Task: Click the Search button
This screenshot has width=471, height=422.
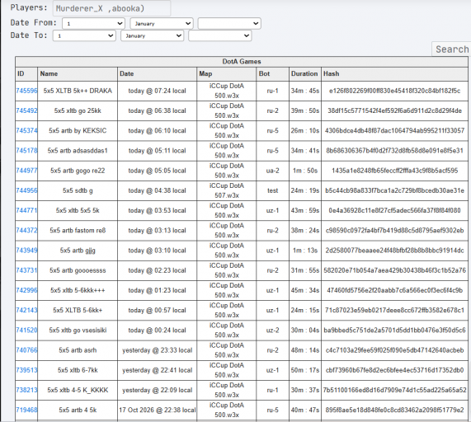Action: pyautogui.click(x=451, y=49)
